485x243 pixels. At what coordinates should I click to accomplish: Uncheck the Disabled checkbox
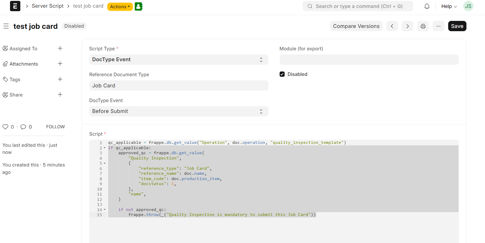282,74
